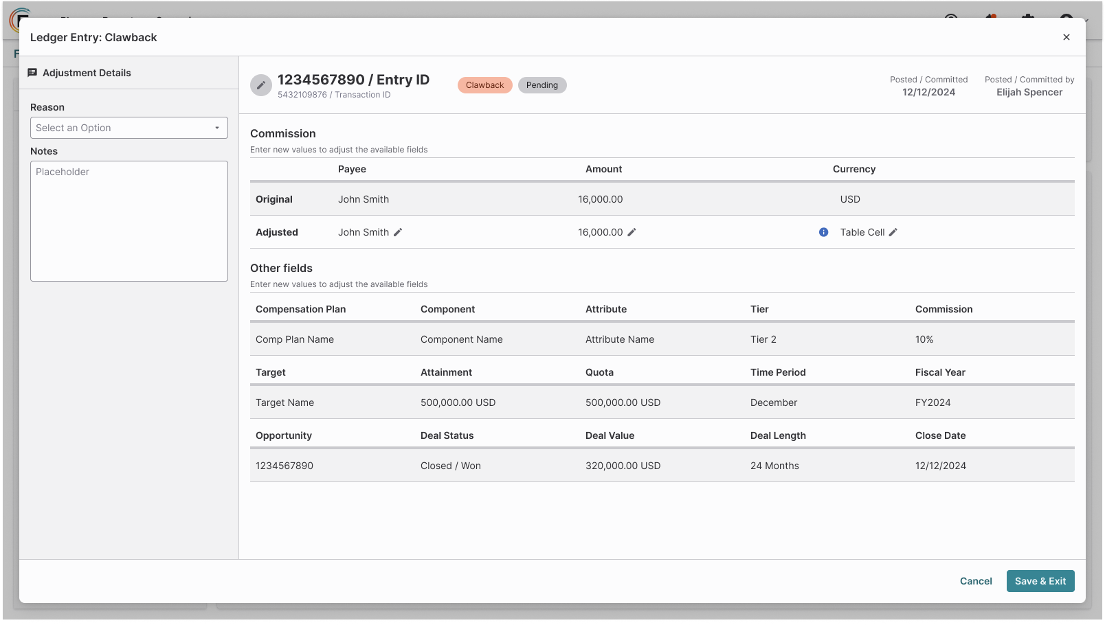The image size is (1105, 625).
Task: Click the 5432109876 / Transaction ID text
Action: pyautogui.click(x=334, y=95)
